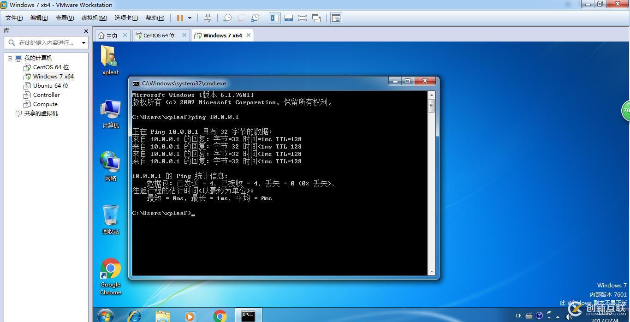
Task: Click the library search input field
Action: 42,42
